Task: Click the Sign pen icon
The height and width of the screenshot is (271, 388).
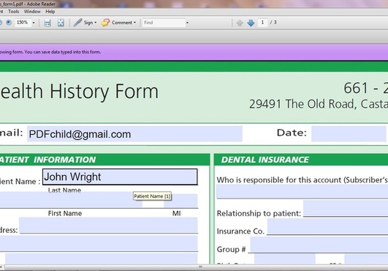Action: click(x=77, y=22)
